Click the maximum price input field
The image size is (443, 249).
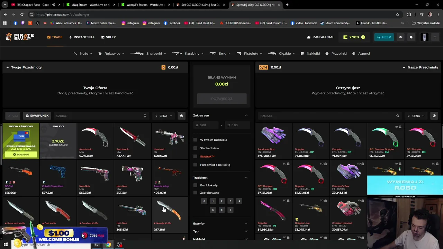pyautogui.click(x=238, y=125)
